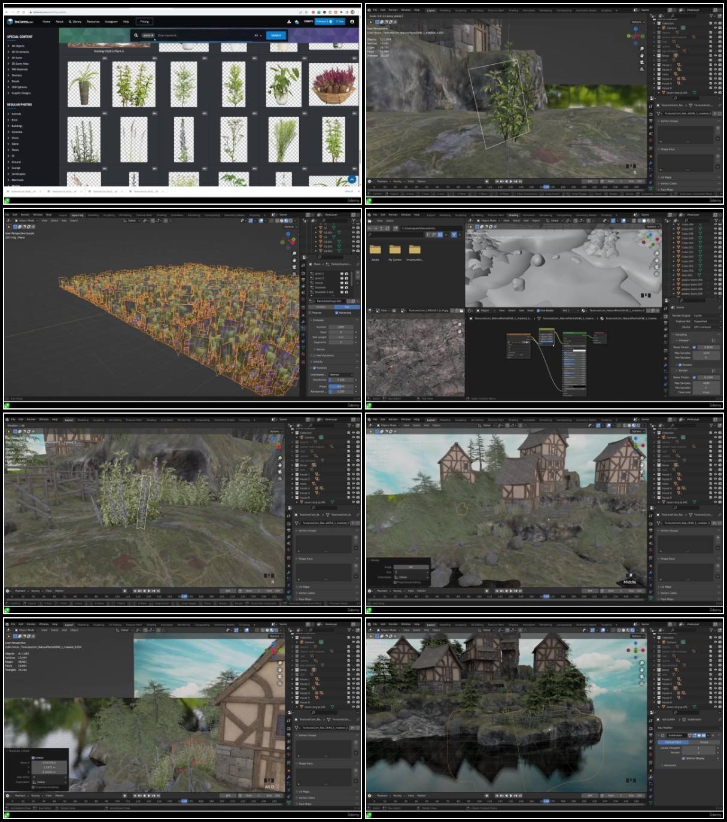Click the blue SEARCH button on textures.com
This screenshot has width=727, height=822.
pos(276,35)
